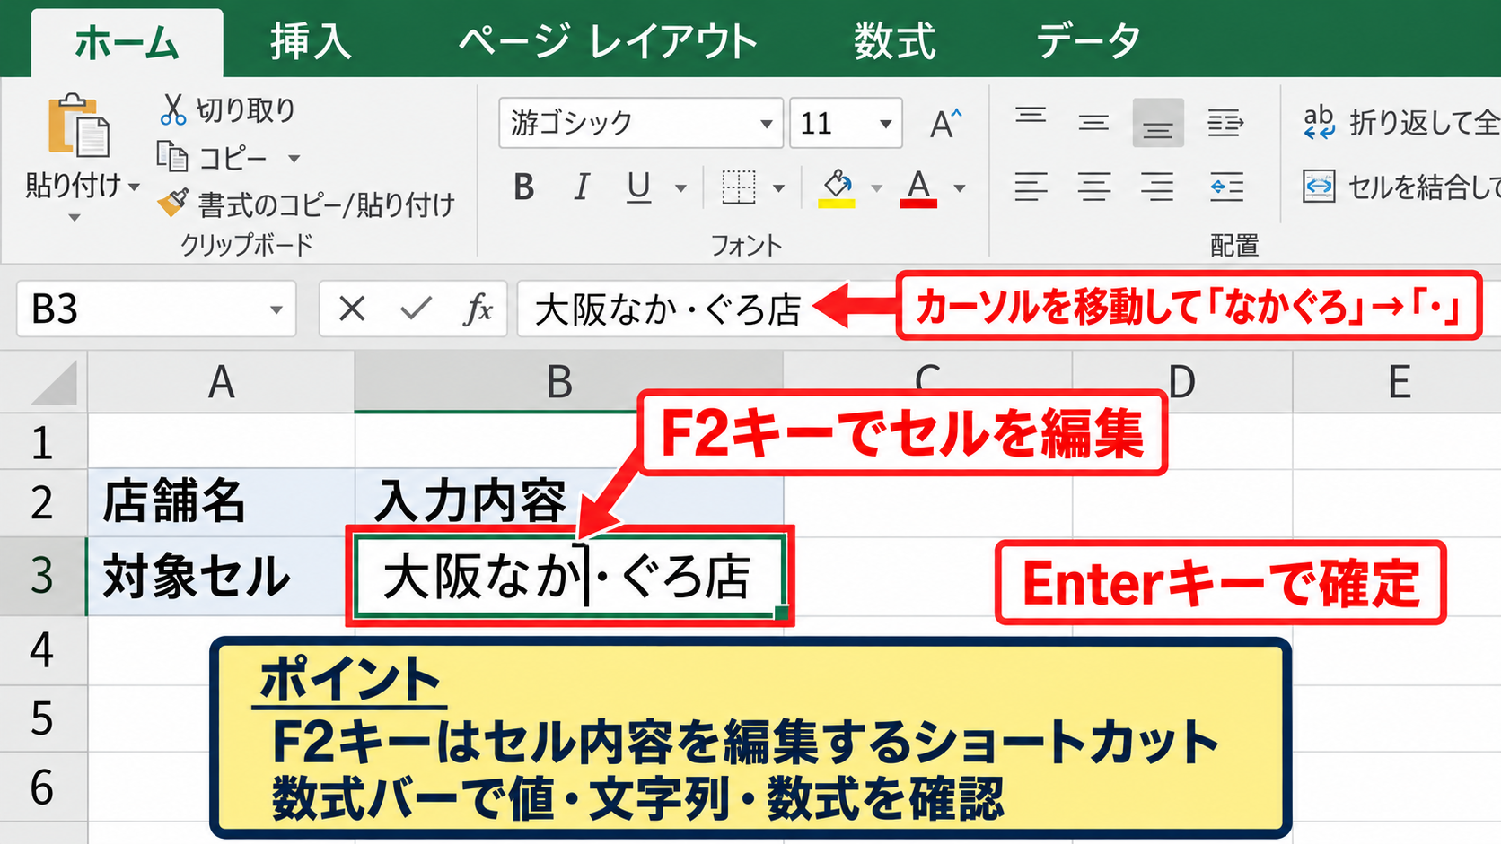1501x844 pixels.
Task: Select the Format Painter (書式のコピー/貼り付け) brush
Action: tap(172, 203)
